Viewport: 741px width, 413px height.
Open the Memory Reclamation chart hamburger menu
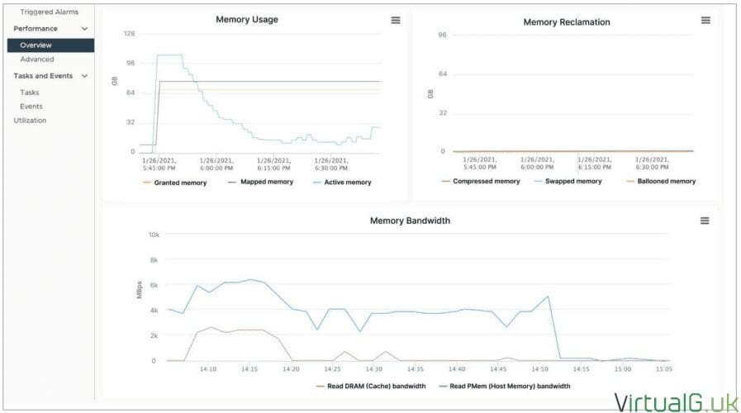[705, 21]
